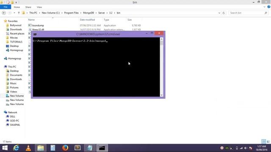Select New Volume (C:) breadcrumb

click(51, 13)
